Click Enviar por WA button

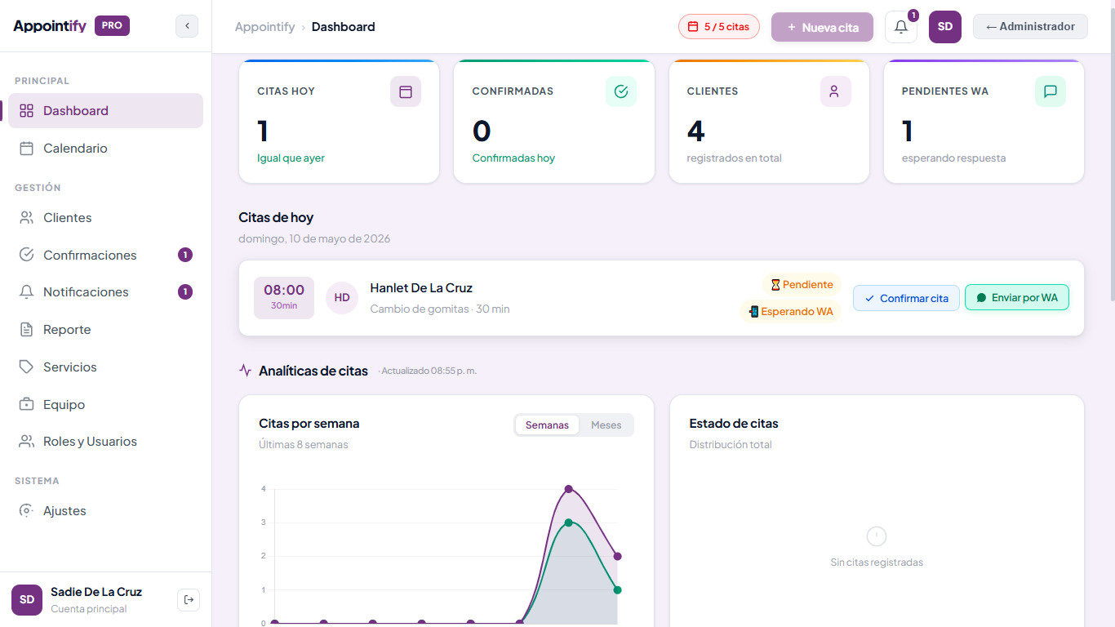click(1017, 297)
